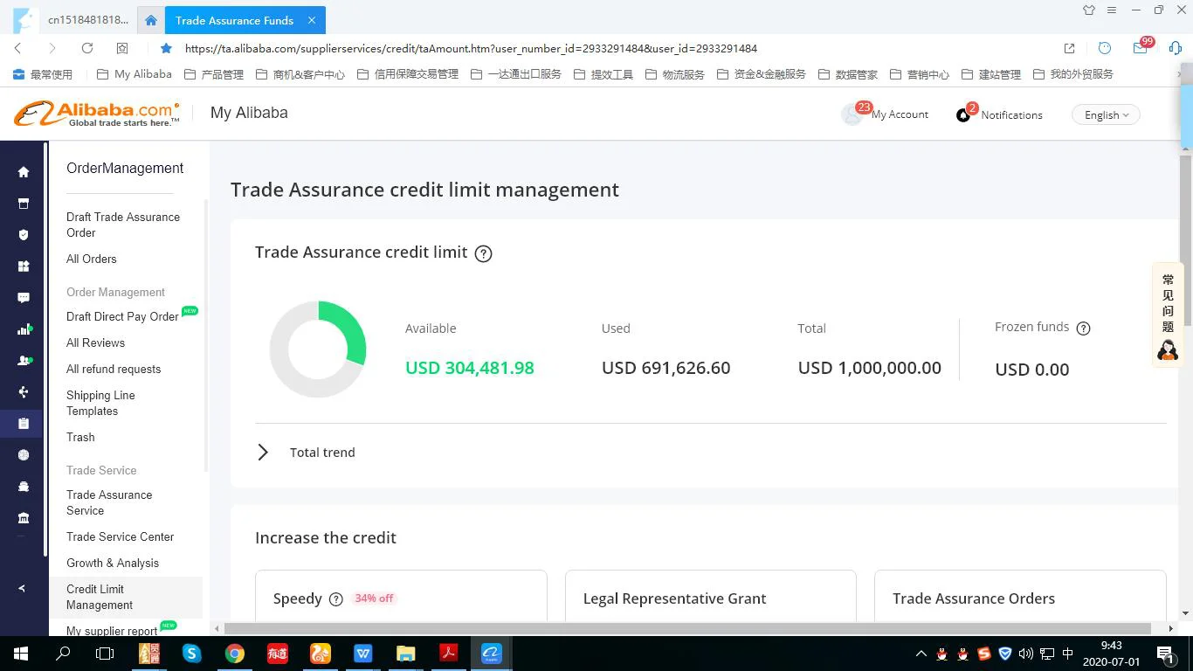Click the bar chart analytics sidebar icon
Viewport: 1193px width, 671px height.
(x=24, y=329)
